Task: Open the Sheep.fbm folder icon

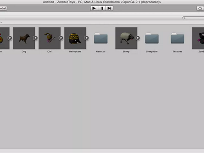Action: click(152, 38)
